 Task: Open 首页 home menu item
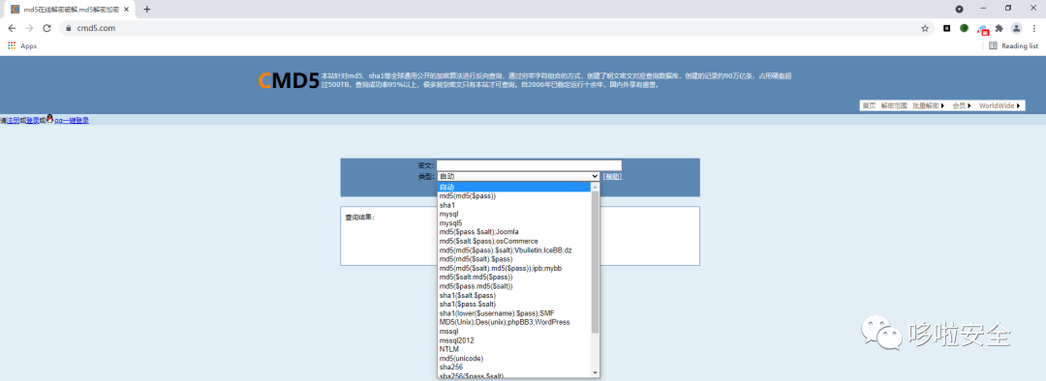click(869, 106)
